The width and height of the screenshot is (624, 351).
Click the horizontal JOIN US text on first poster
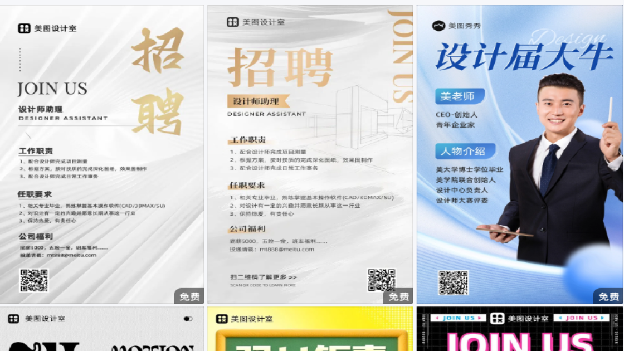[52, 89]
